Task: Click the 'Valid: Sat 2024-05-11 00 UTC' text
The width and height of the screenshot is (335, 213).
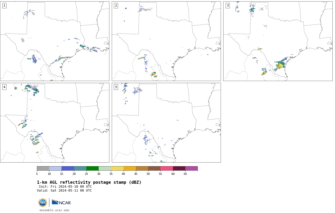Action: coord(64,191)
